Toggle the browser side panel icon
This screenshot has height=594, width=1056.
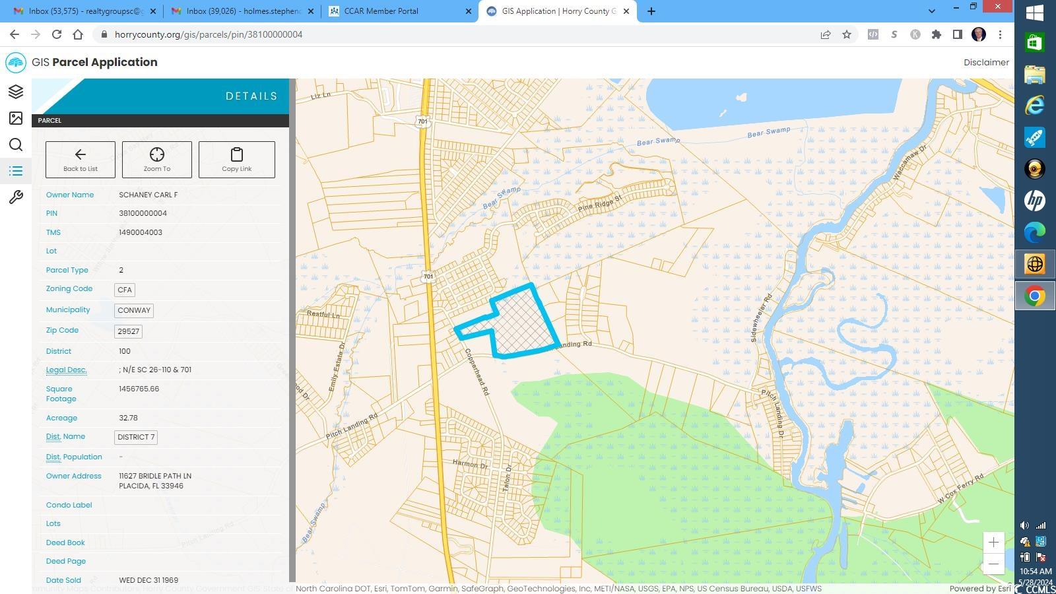[957, 34]
